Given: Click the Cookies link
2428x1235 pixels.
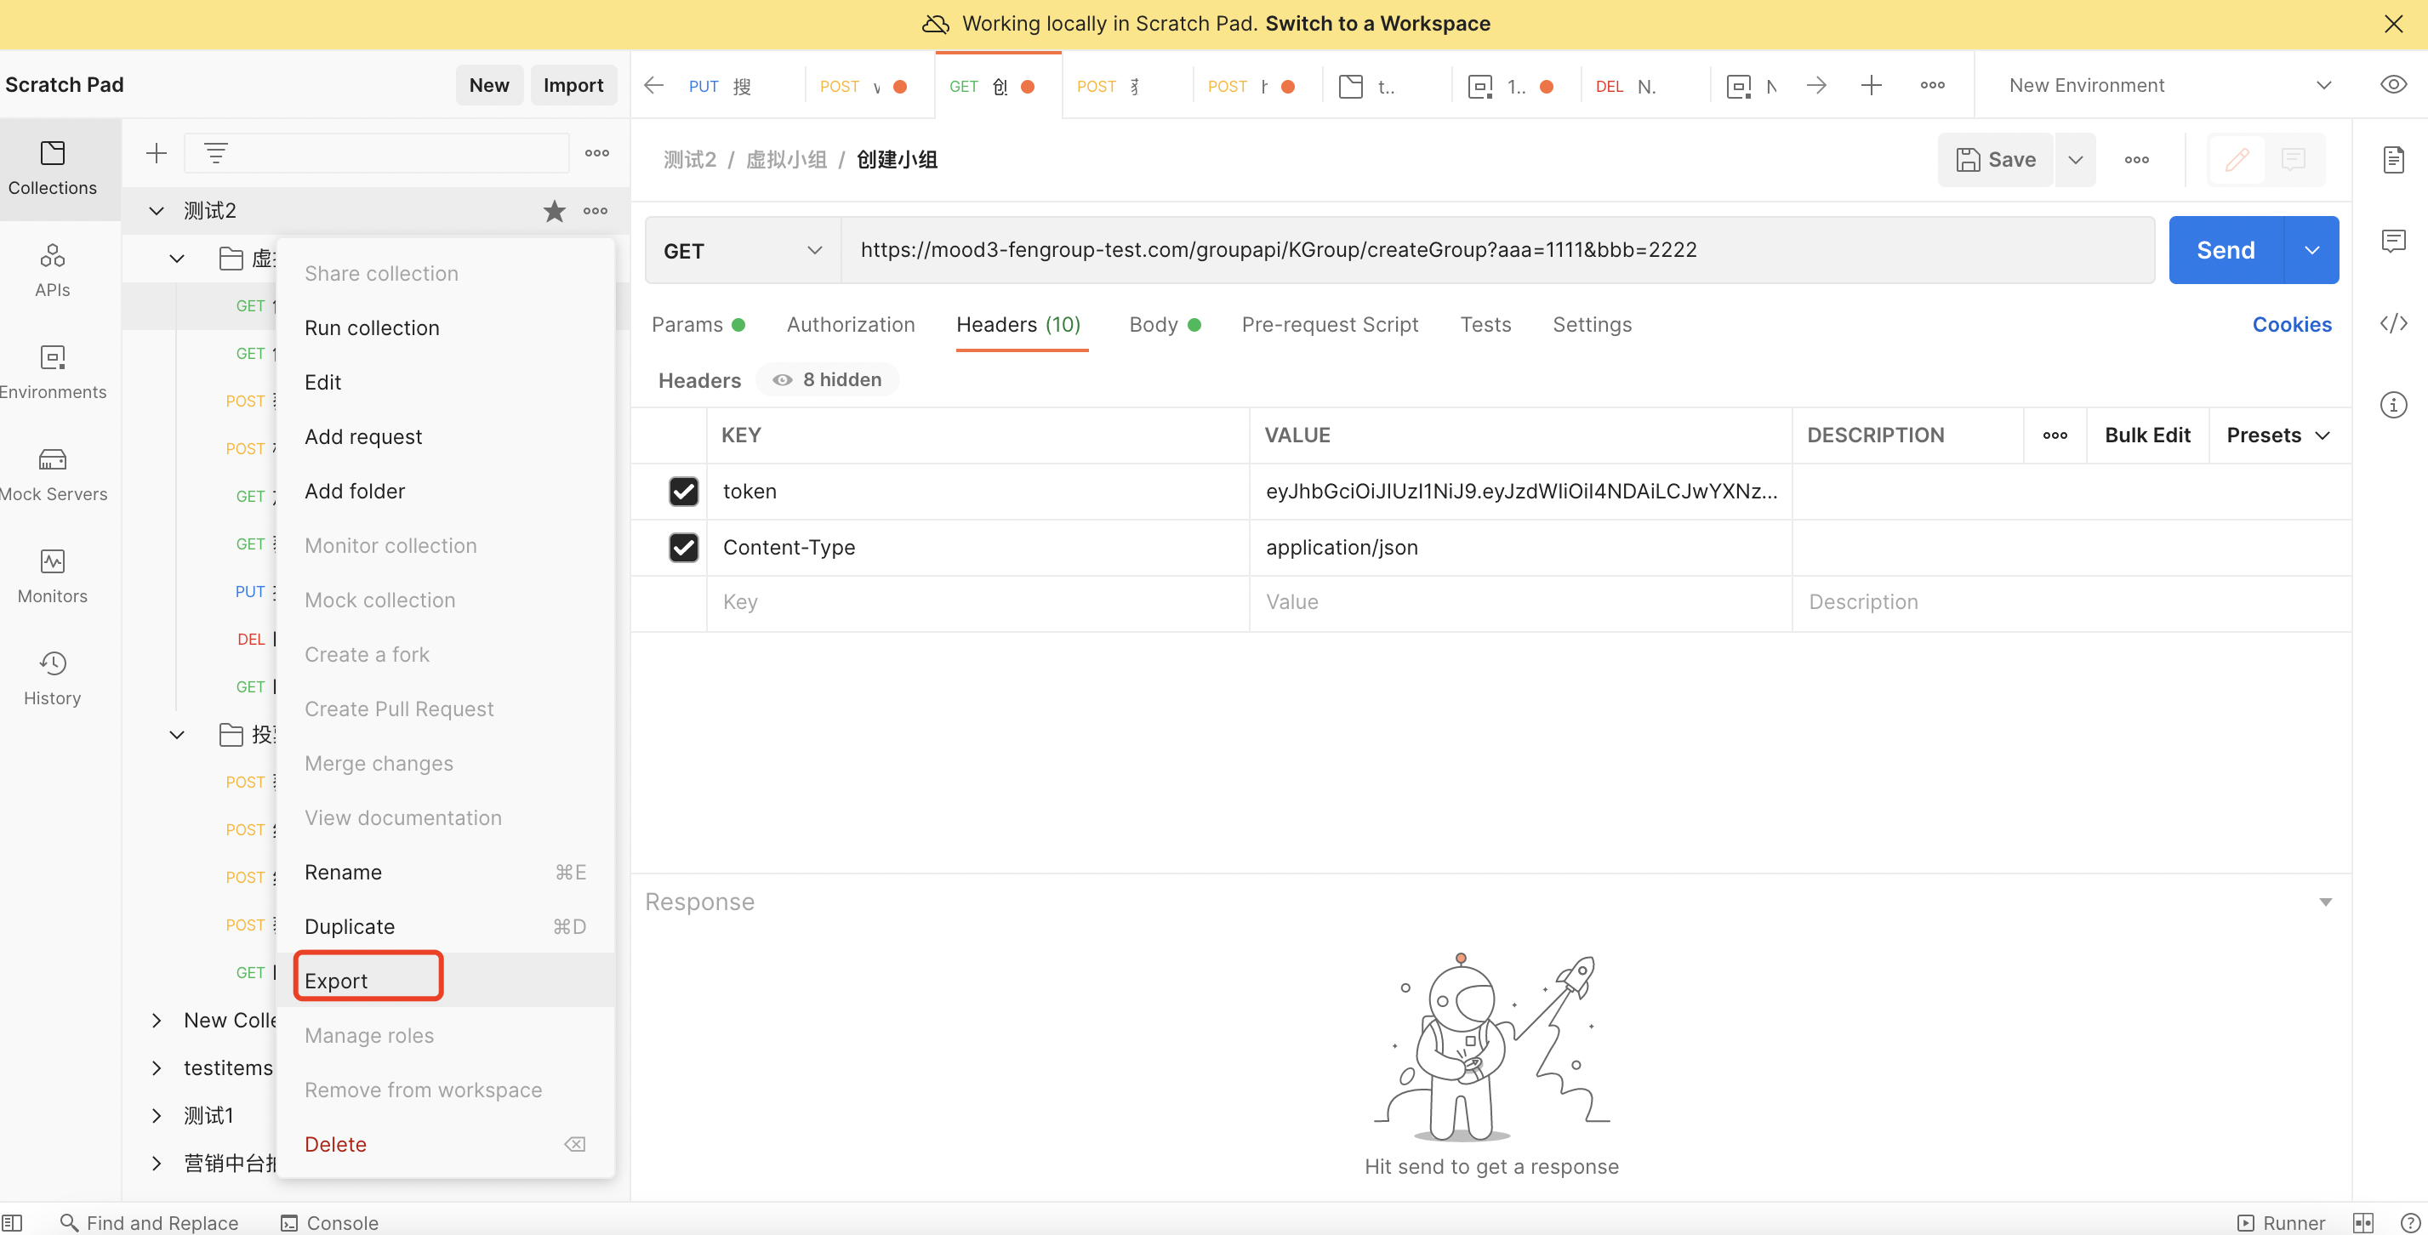Looking at the screenshot, I should (2291, 324).
